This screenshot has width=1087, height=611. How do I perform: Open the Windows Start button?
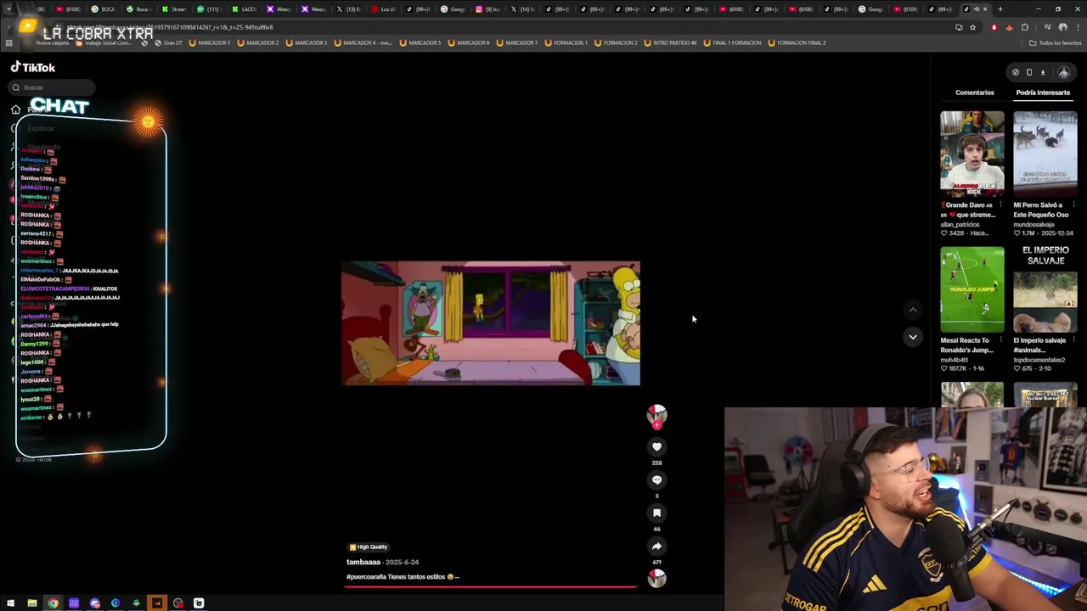(11, 603)
